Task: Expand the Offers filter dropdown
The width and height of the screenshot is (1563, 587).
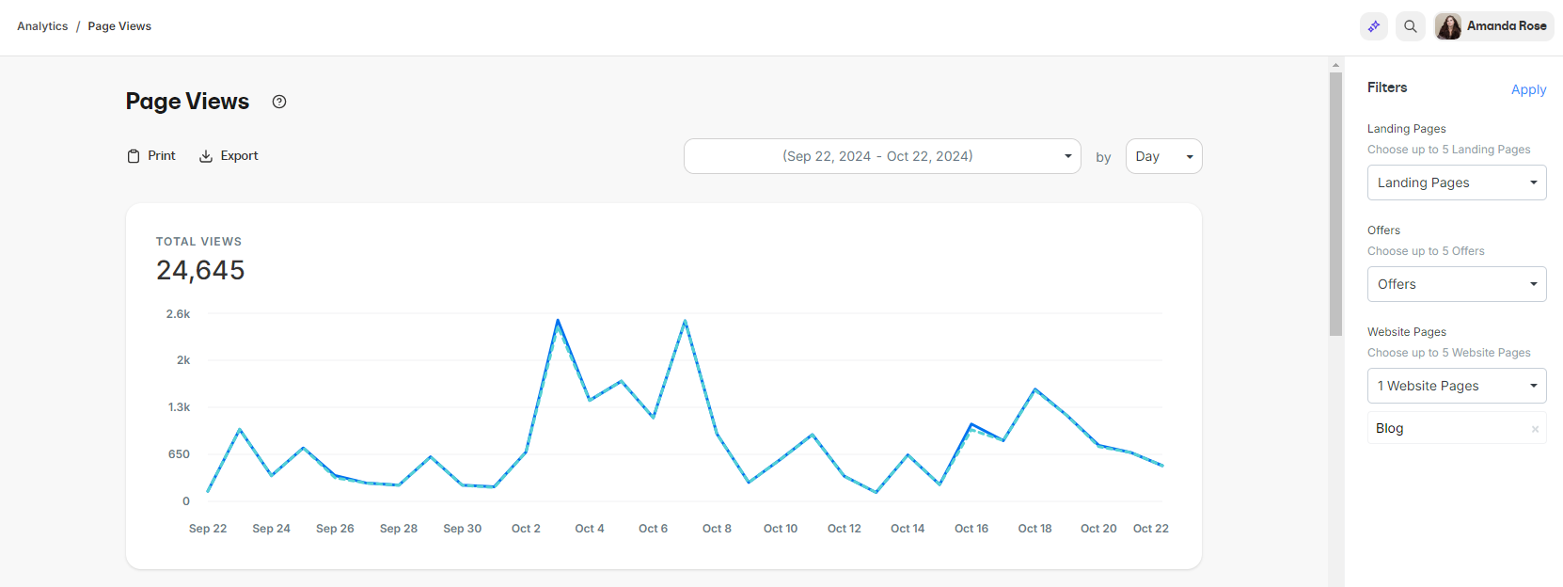Action: [1457, 284]
